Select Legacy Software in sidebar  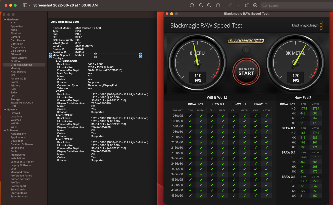coord(21,165)
